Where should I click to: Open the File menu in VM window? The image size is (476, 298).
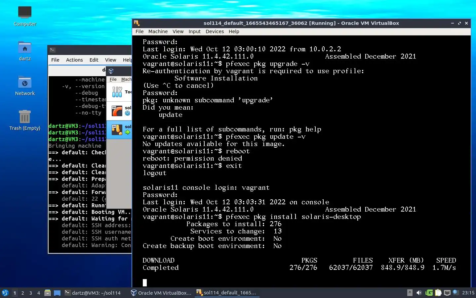coord(139,31)
